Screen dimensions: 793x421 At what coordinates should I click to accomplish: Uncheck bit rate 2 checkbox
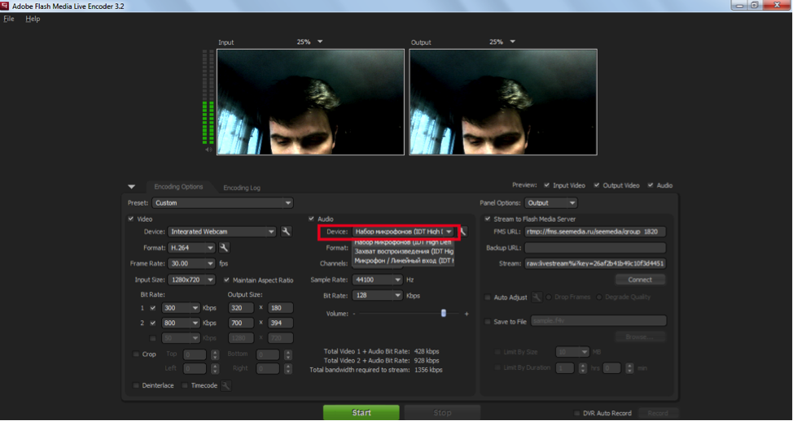(153, 323)
